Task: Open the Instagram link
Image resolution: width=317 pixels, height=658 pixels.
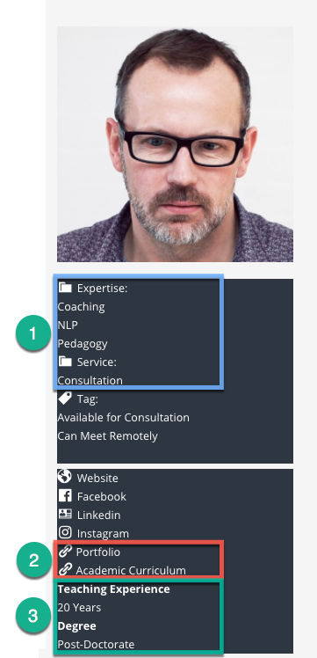Action: (103, 534)
